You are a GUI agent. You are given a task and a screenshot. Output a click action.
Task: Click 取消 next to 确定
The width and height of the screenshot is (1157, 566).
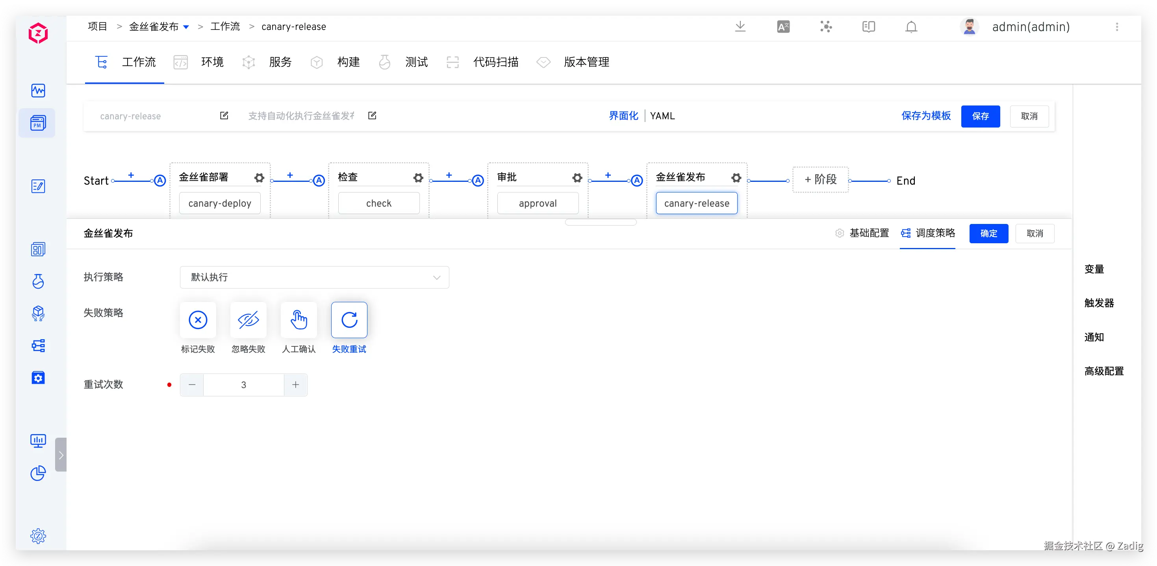click(x=1035, y=233)
